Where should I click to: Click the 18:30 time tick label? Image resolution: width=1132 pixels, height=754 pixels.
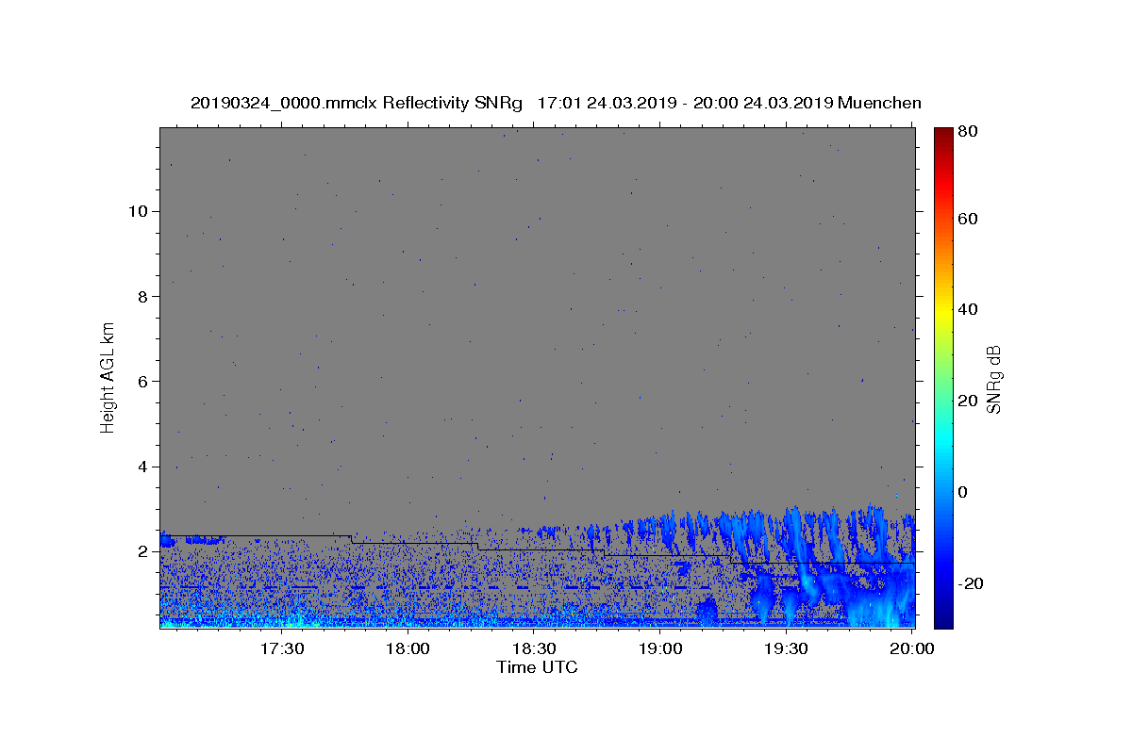(534, 648)
